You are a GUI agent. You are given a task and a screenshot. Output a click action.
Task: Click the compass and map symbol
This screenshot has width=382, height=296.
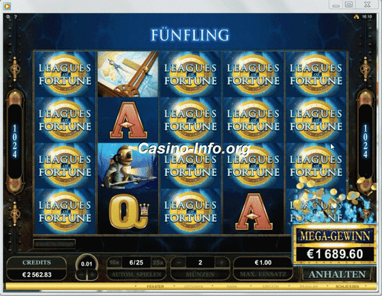[128, 74]
